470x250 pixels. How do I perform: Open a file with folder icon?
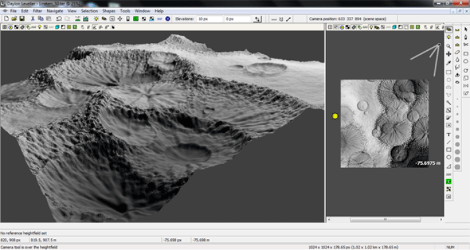[14, 19]
